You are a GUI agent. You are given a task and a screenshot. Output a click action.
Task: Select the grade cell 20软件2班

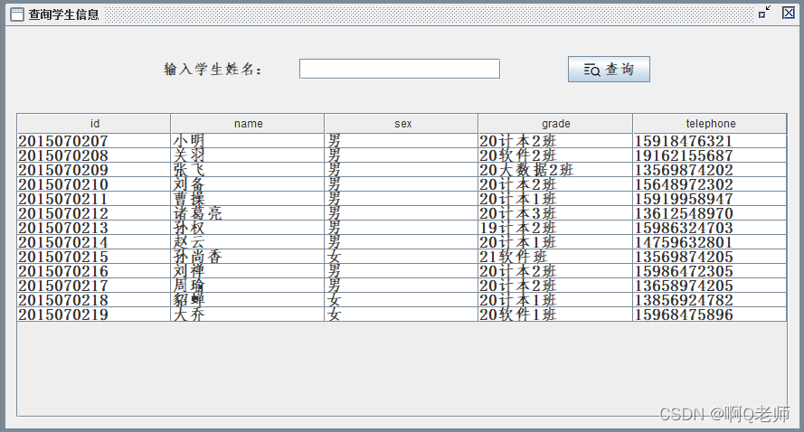(x=555, y=155)
